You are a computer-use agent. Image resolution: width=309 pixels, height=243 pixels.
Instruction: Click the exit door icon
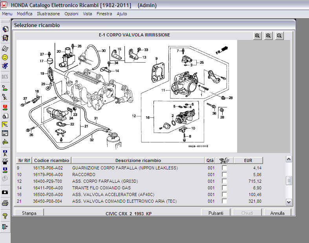pyautogui.click(x=5, y=227)
